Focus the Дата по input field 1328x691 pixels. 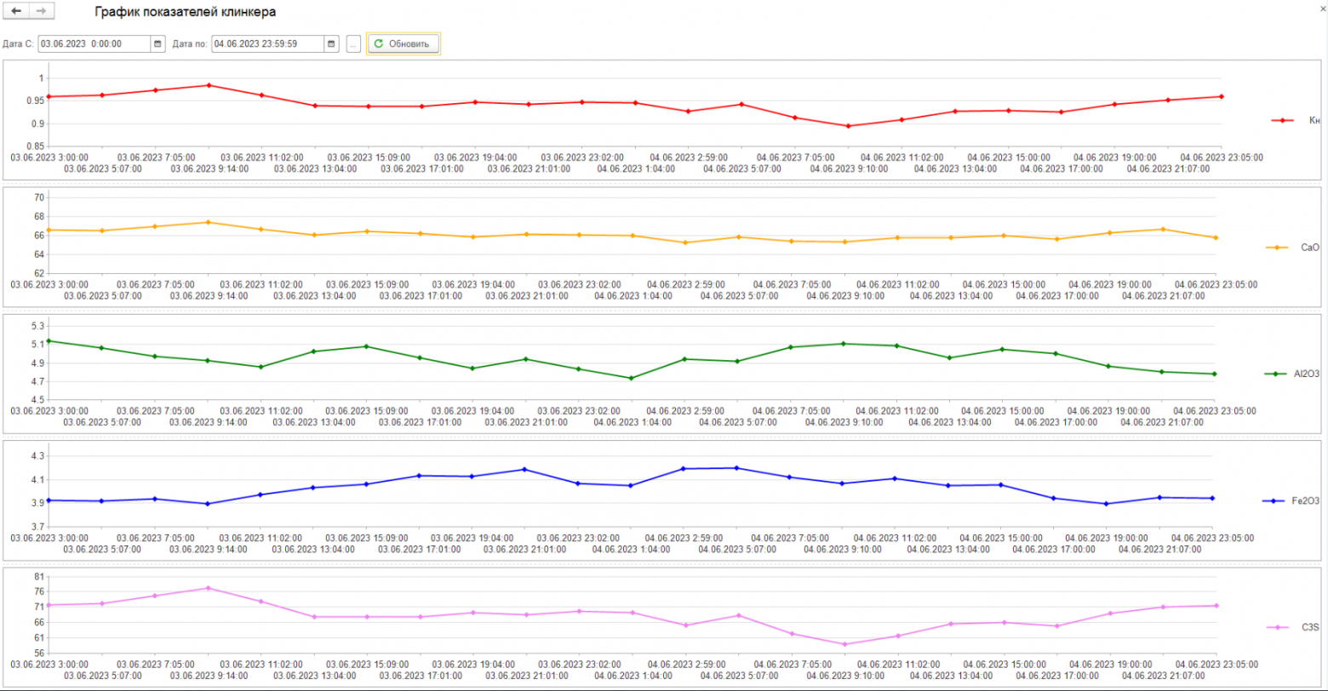267,43
